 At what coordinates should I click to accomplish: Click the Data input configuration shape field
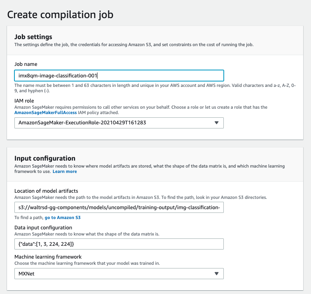pos(119,244)
